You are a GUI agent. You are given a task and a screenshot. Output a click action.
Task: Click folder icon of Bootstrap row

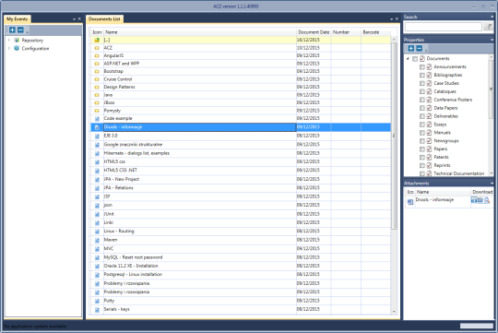coord(97,72)
